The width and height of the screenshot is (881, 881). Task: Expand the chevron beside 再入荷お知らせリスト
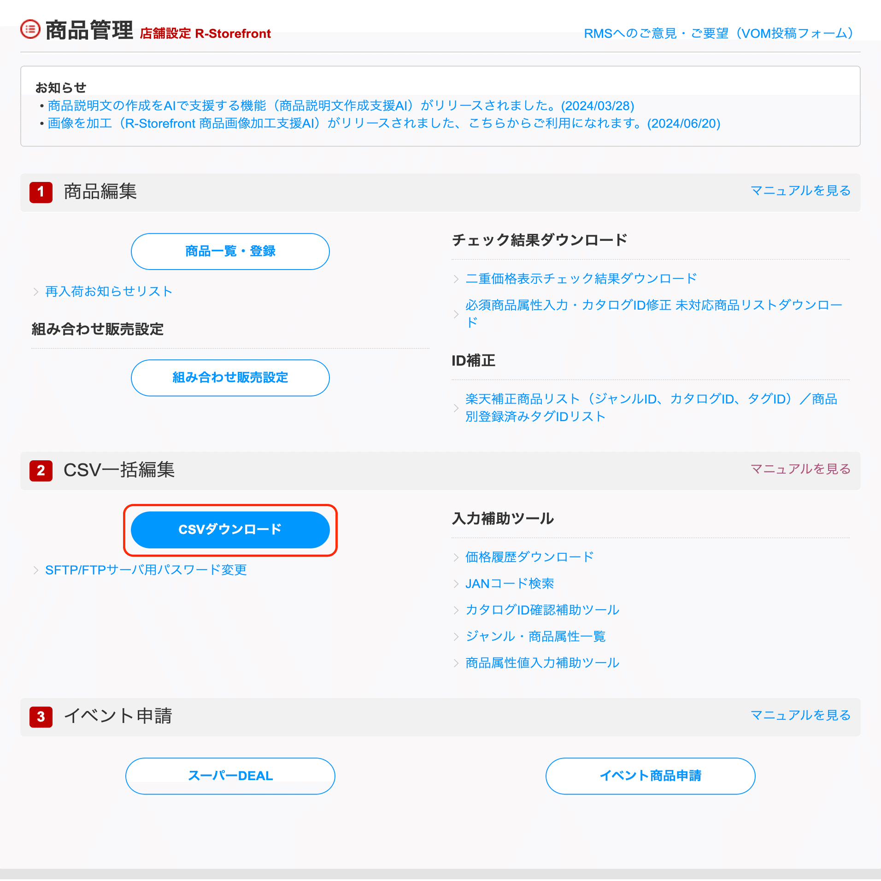35,291
